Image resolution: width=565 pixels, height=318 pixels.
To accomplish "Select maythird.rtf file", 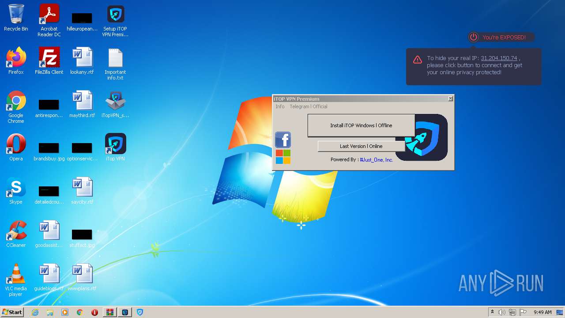I will (82, 104).
